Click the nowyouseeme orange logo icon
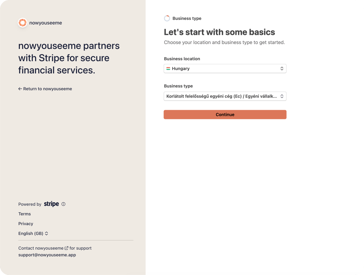The height and width of the screenshot is (275, 364). [23, 23]
